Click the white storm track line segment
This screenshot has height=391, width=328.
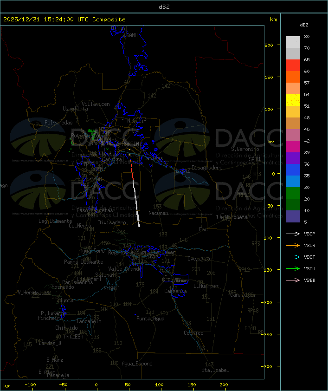click(x=136, y=203)
